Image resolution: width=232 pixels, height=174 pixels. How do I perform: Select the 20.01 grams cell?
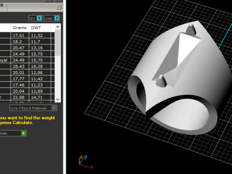20,72
